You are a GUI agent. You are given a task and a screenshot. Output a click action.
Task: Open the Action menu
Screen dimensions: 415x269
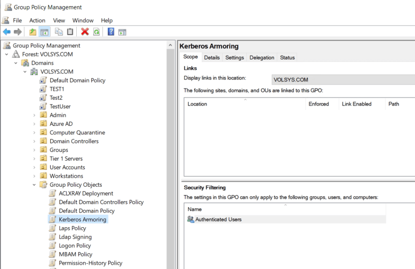click(x=37, y=20)
